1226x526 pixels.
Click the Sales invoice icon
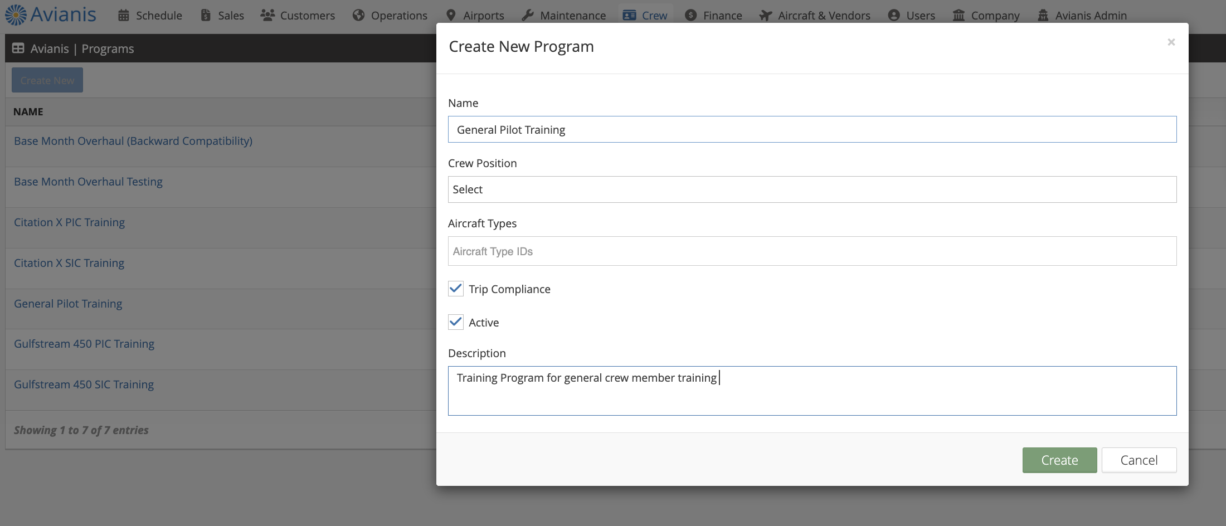click(x=206, y=16)
